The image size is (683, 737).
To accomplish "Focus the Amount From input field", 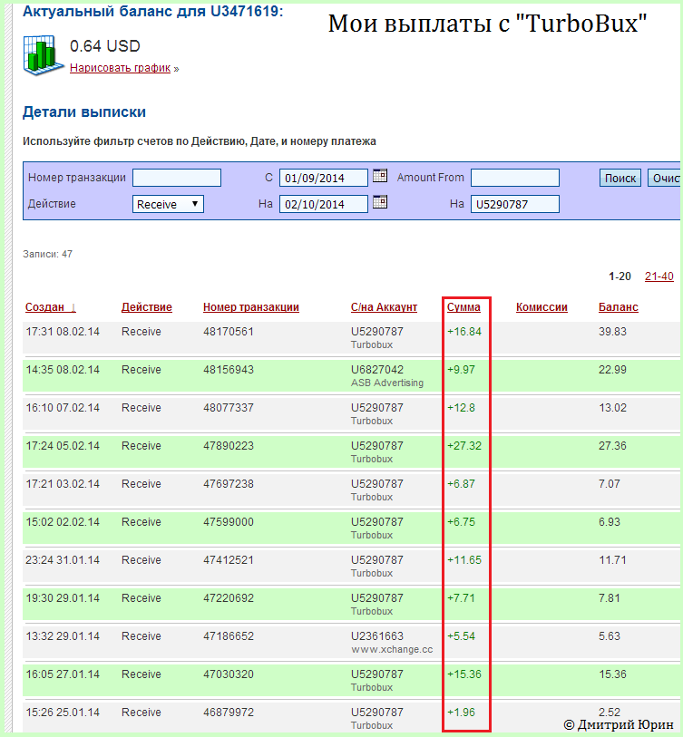I will point(515,178).
